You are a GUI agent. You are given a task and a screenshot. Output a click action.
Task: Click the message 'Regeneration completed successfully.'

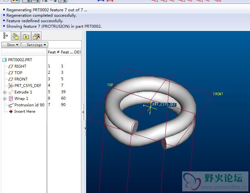click(41, 15)
